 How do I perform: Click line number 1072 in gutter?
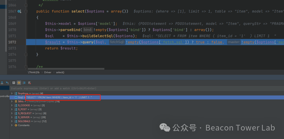12,42
